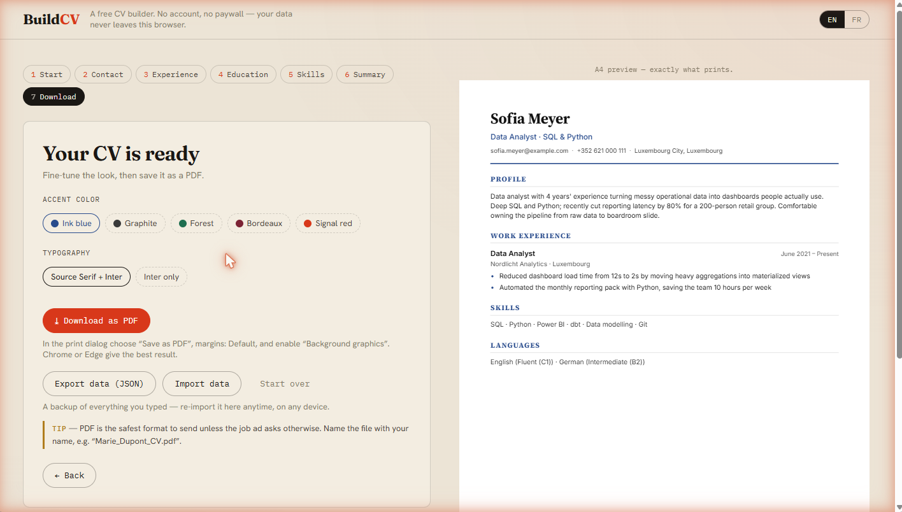Click the bullet about monthly reporting pack

635,288
